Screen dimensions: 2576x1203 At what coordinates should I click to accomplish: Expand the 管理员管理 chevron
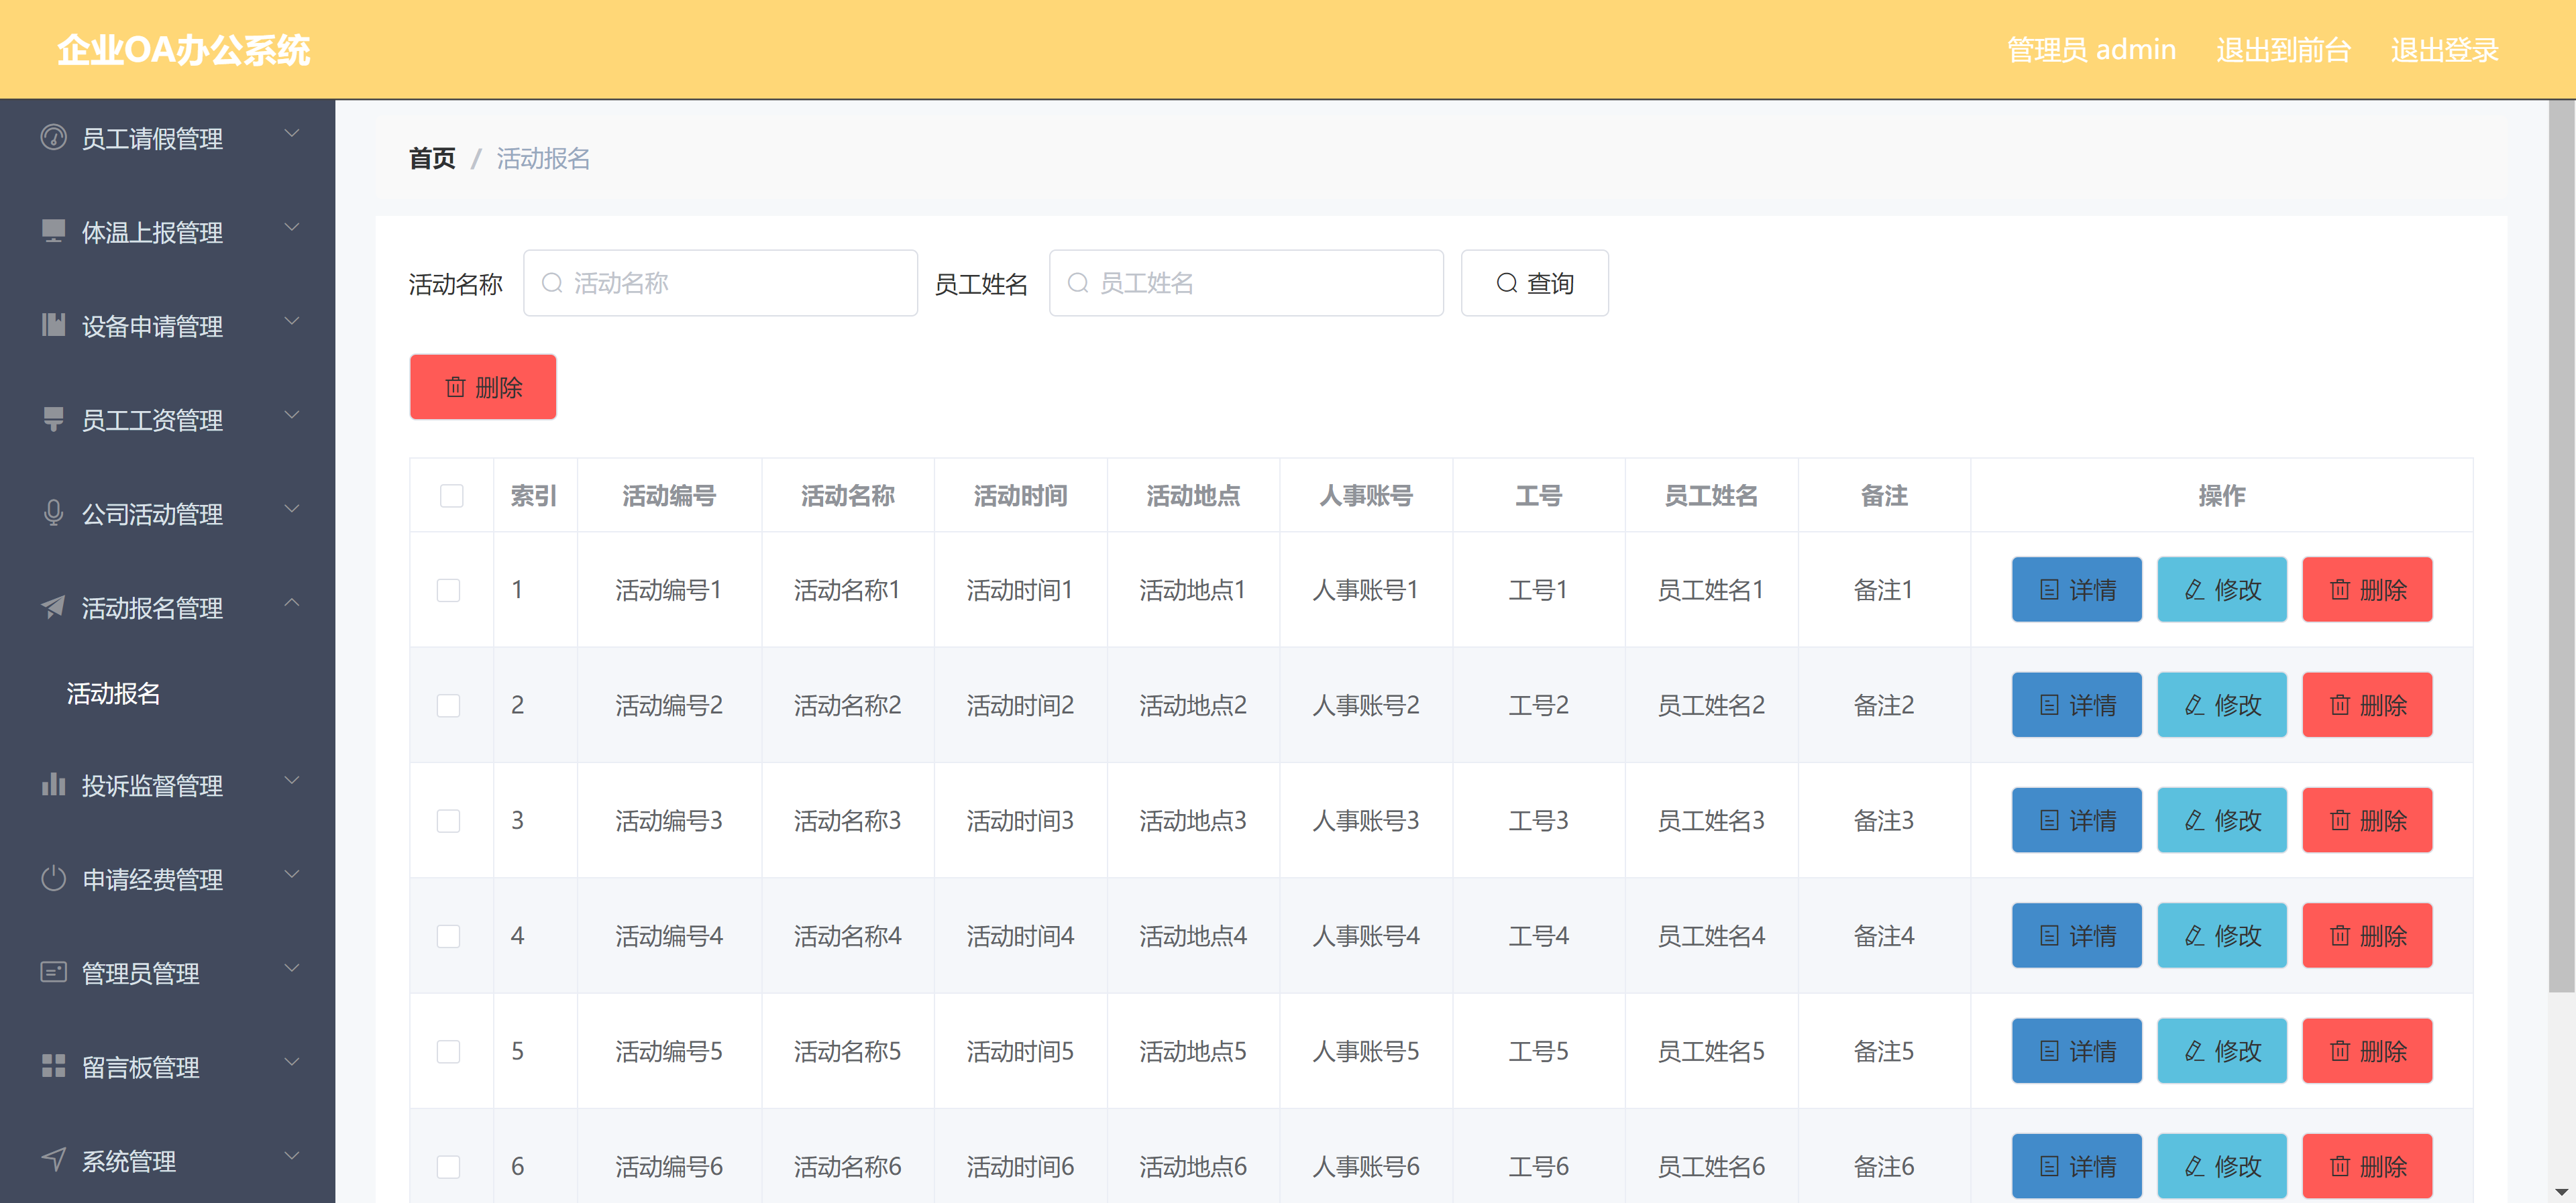coord(292,968)
